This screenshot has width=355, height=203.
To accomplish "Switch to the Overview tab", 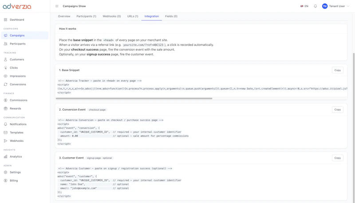I will [64, 16].
